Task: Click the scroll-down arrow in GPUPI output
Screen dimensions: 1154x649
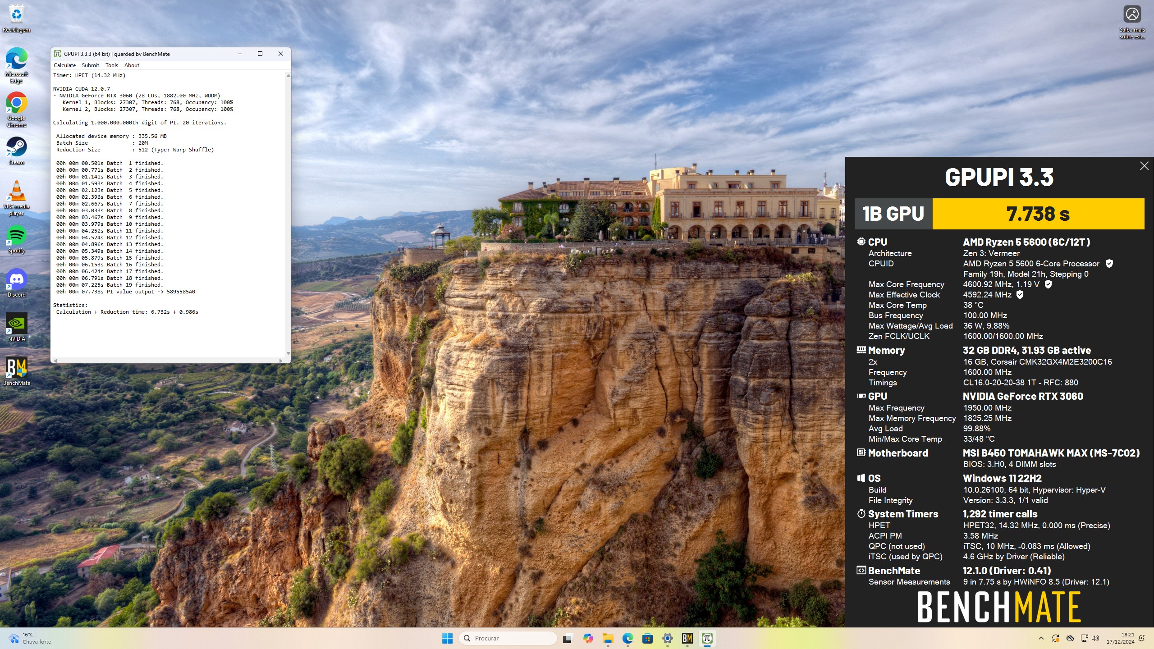Action: [x=288, y=353]
